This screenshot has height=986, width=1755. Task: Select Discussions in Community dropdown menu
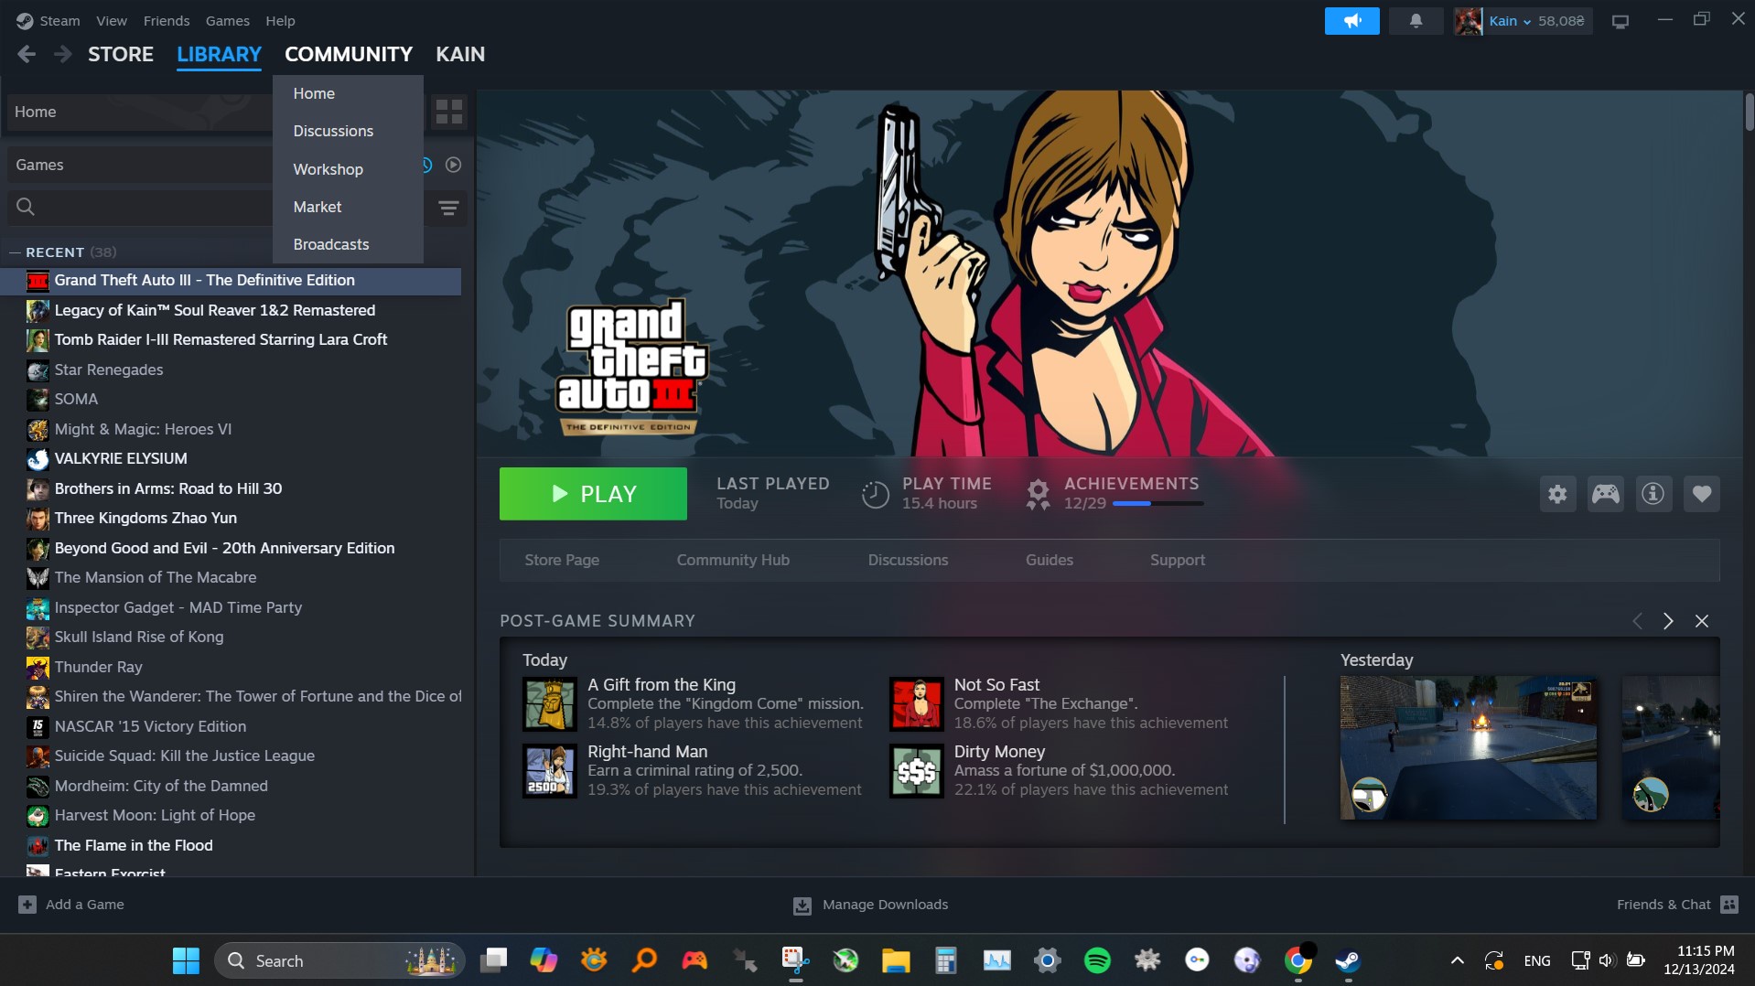[348, 131]
